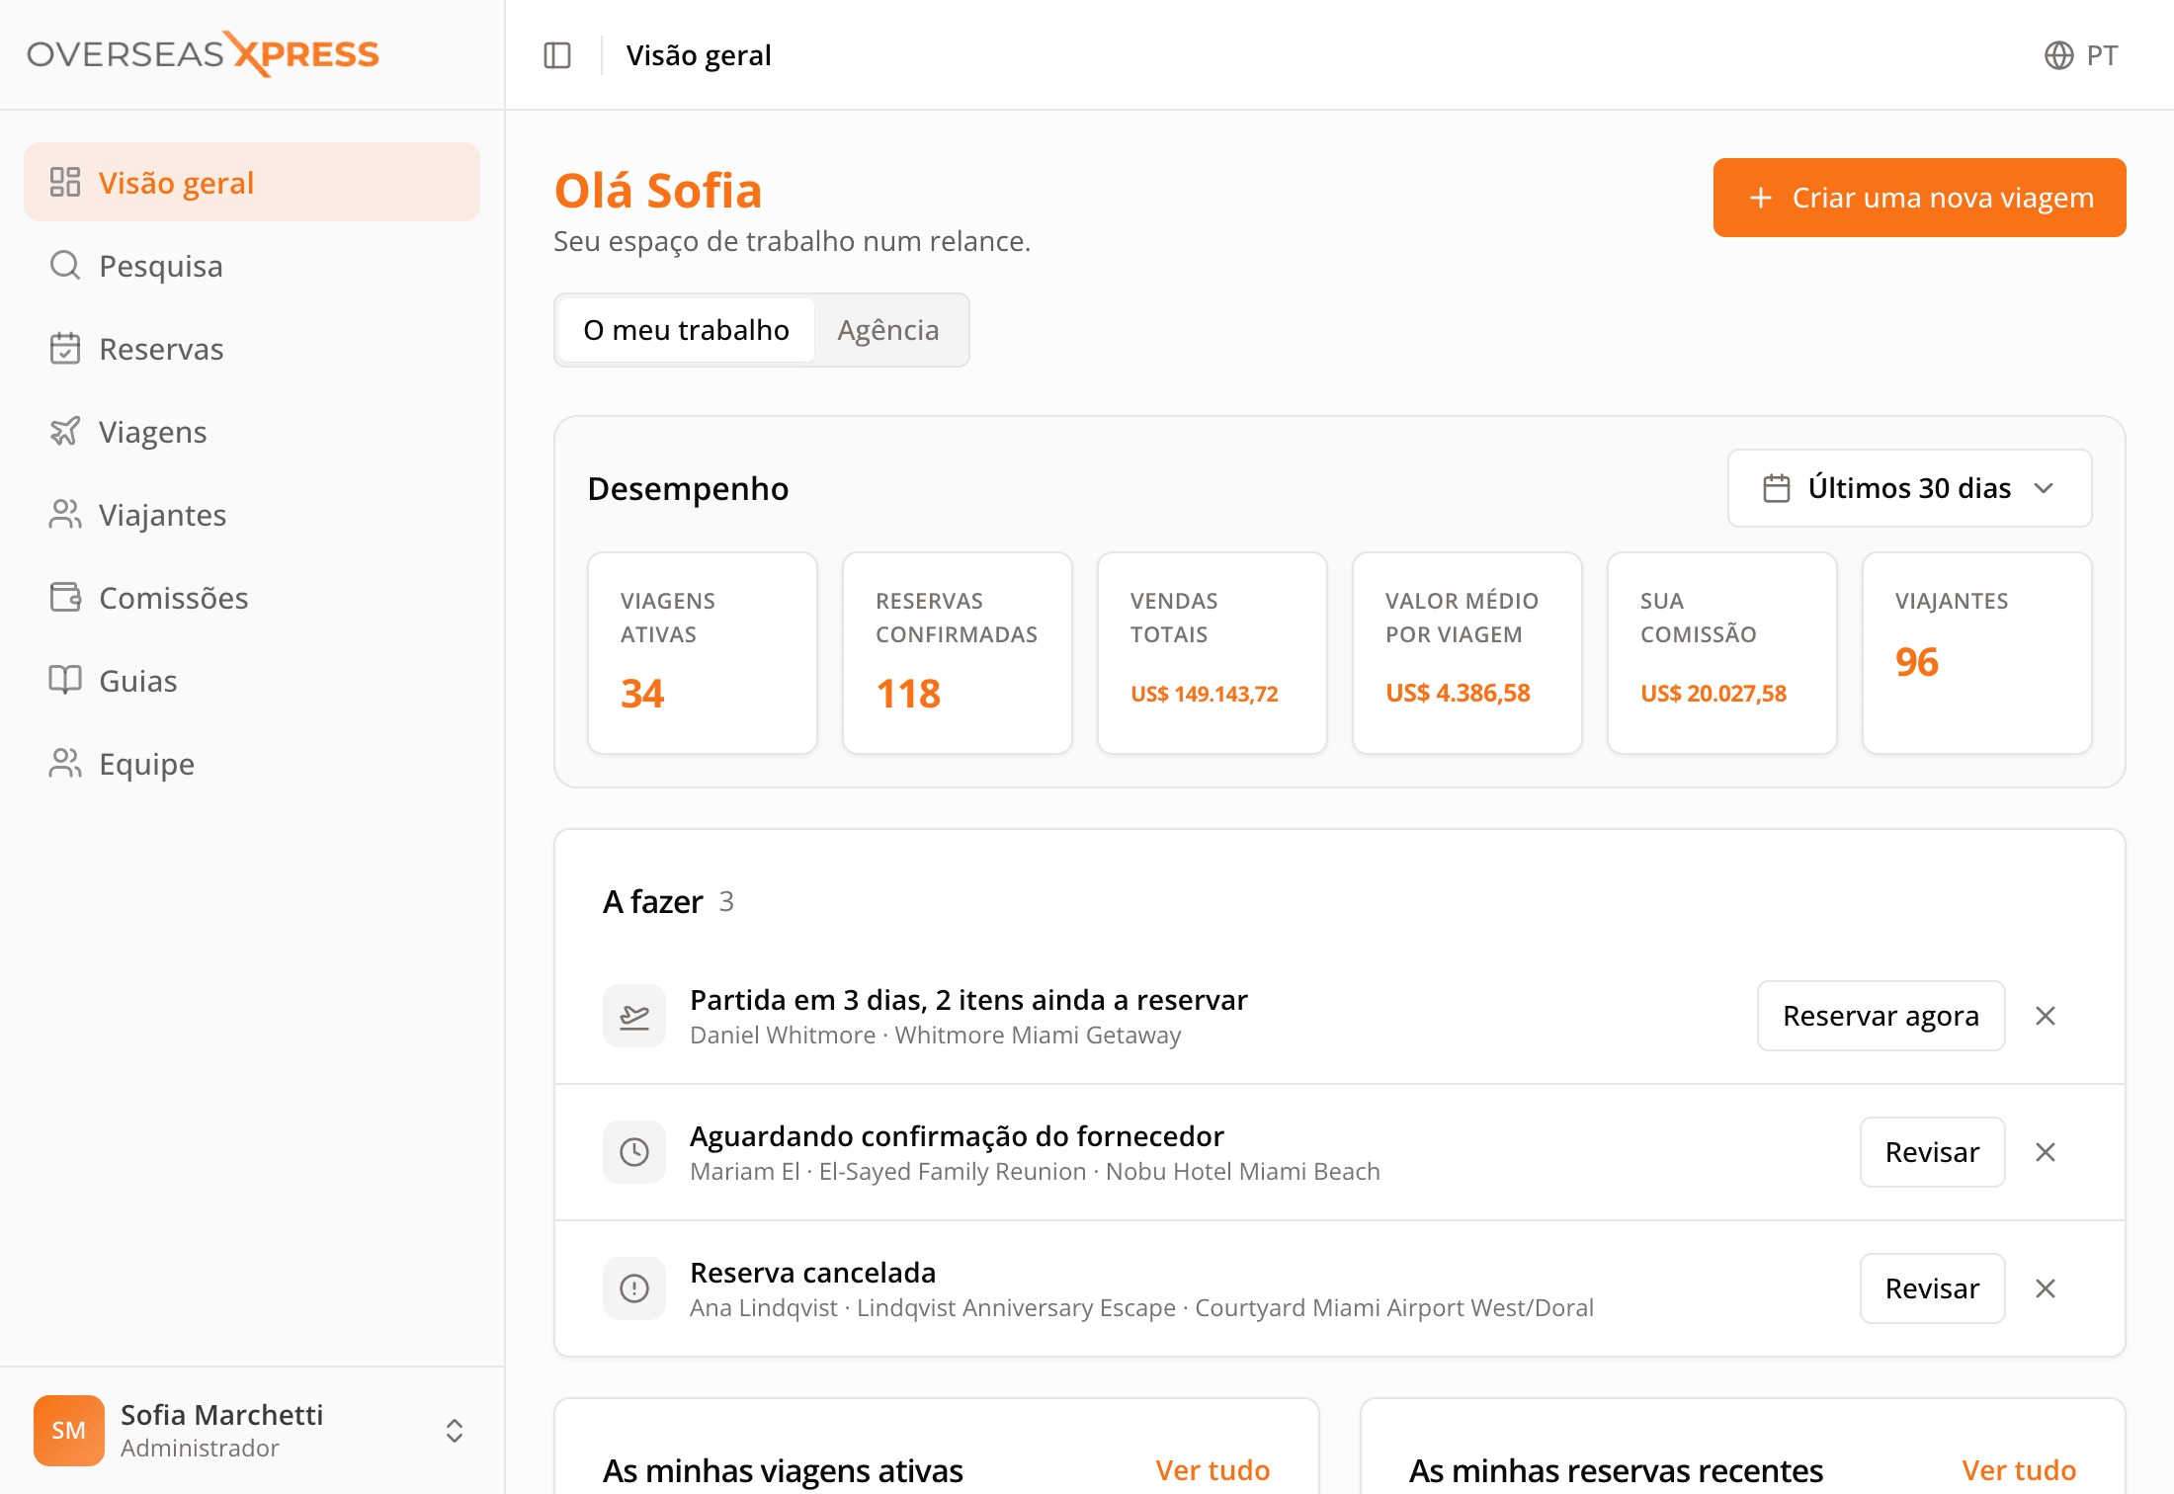
Task: Switch to the Agência tab
Action: click(x=888, y=330)
